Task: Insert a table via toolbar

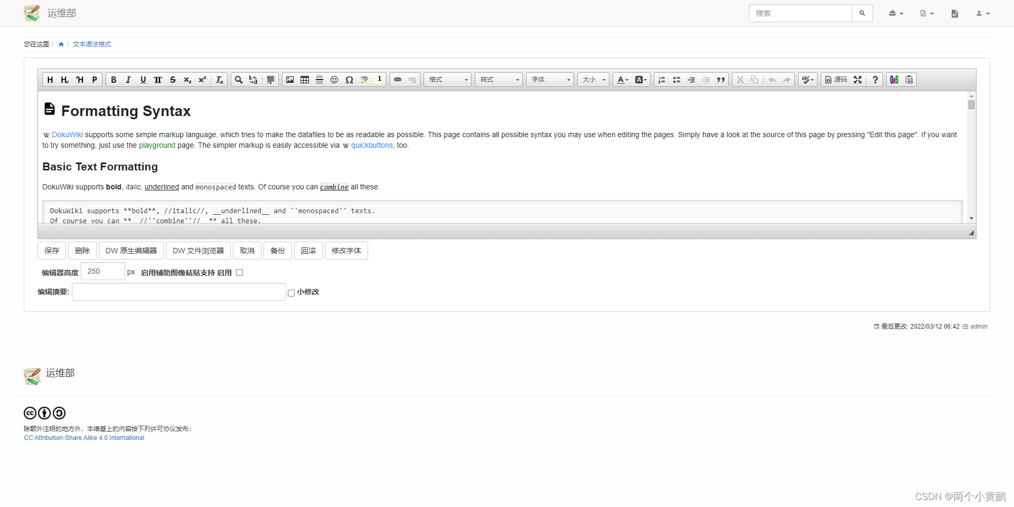Action: pos(305,80)
